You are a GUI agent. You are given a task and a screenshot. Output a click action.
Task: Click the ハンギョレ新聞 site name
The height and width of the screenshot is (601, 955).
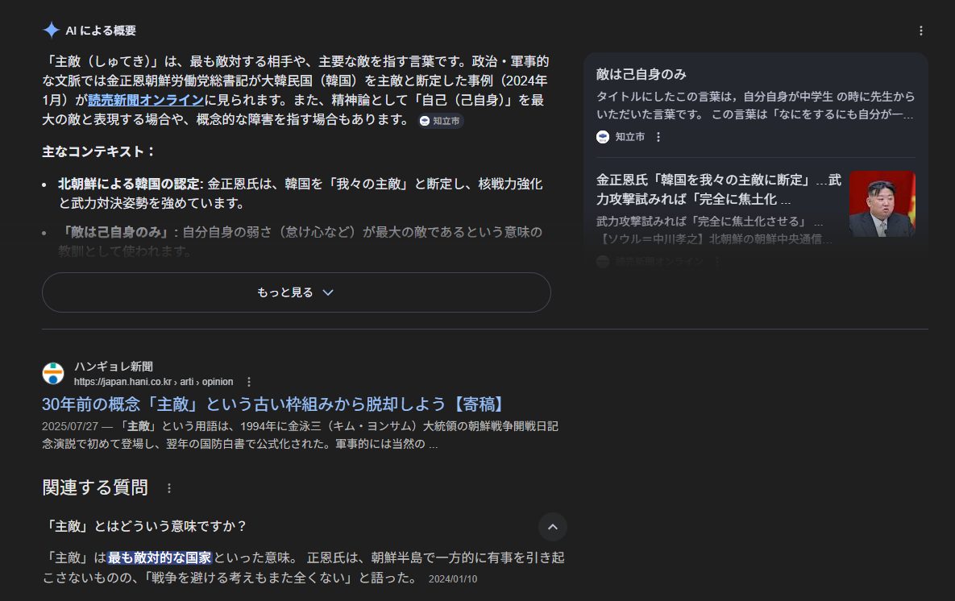tap(114, 367)
